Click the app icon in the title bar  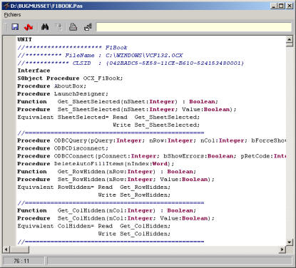pos(6,6)
